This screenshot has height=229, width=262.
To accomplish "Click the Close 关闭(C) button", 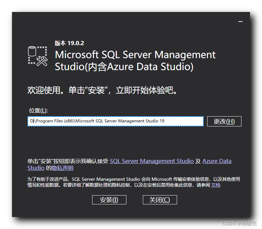I will 160,200.
